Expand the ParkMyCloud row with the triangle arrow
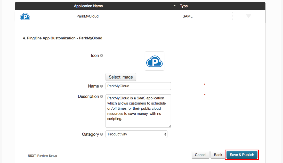The image size is (283, 163). tap(248, 16)
